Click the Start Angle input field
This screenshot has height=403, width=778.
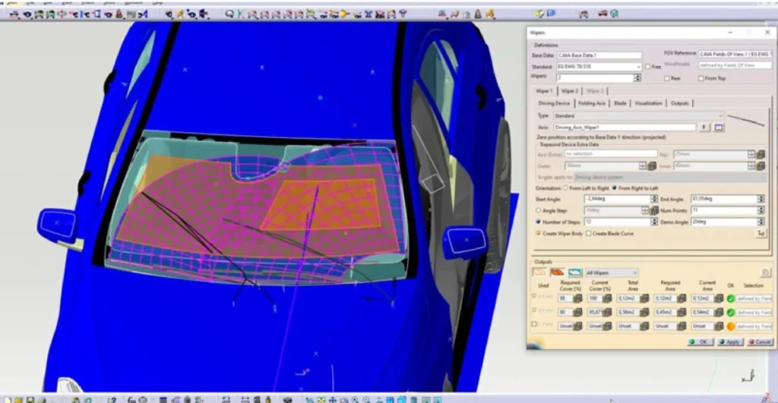pos(617,199)
